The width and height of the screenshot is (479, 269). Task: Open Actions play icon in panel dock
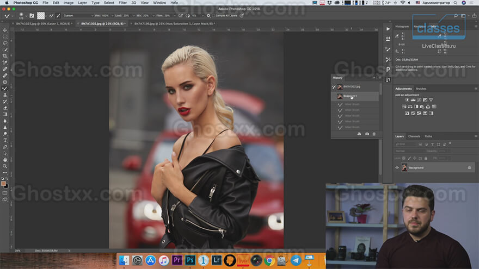(388, 29)
